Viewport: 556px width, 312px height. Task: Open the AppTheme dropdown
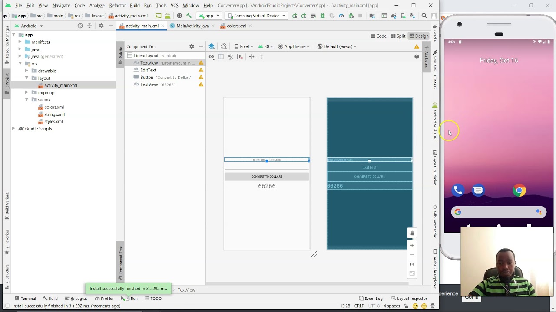(x=294, y=46)
